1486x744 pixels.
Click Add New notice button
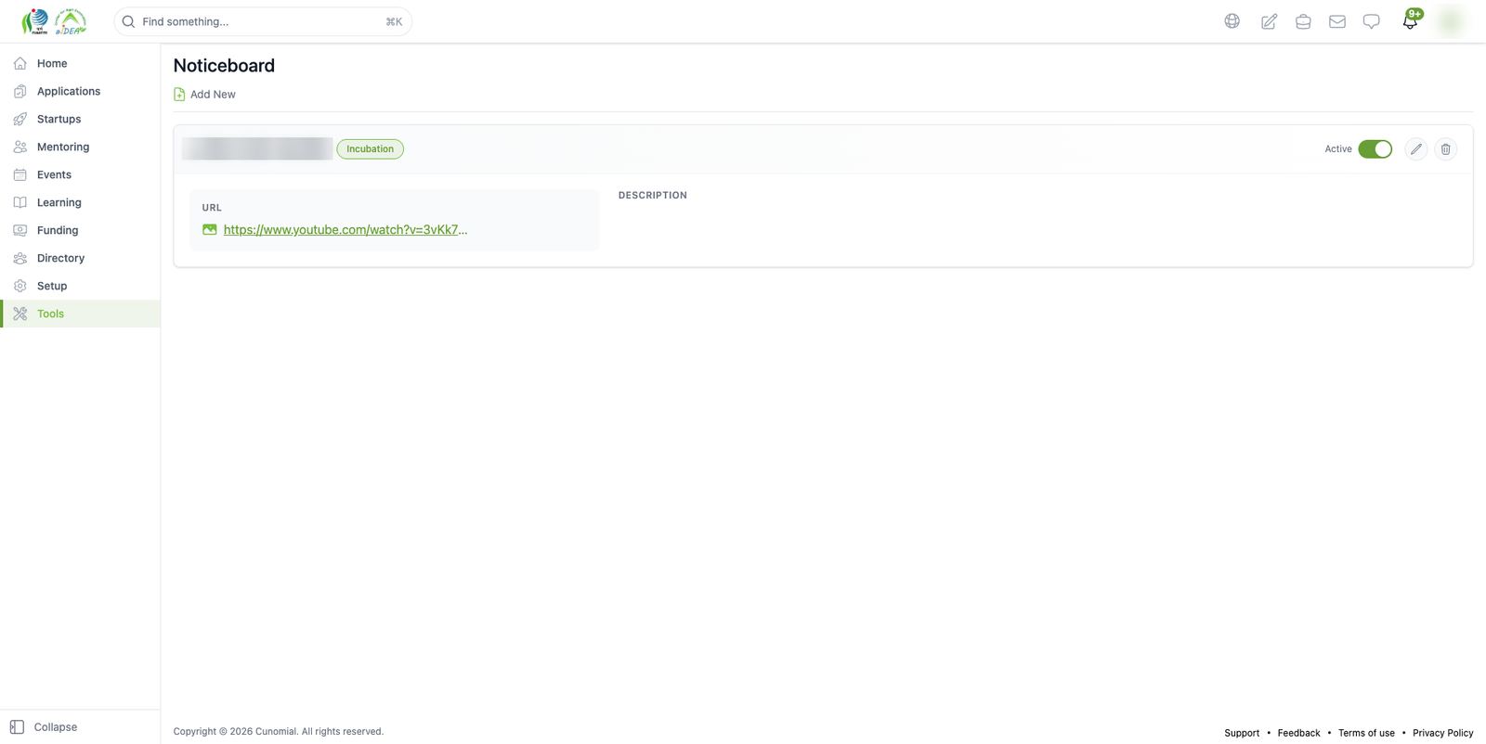coord(205,94)
